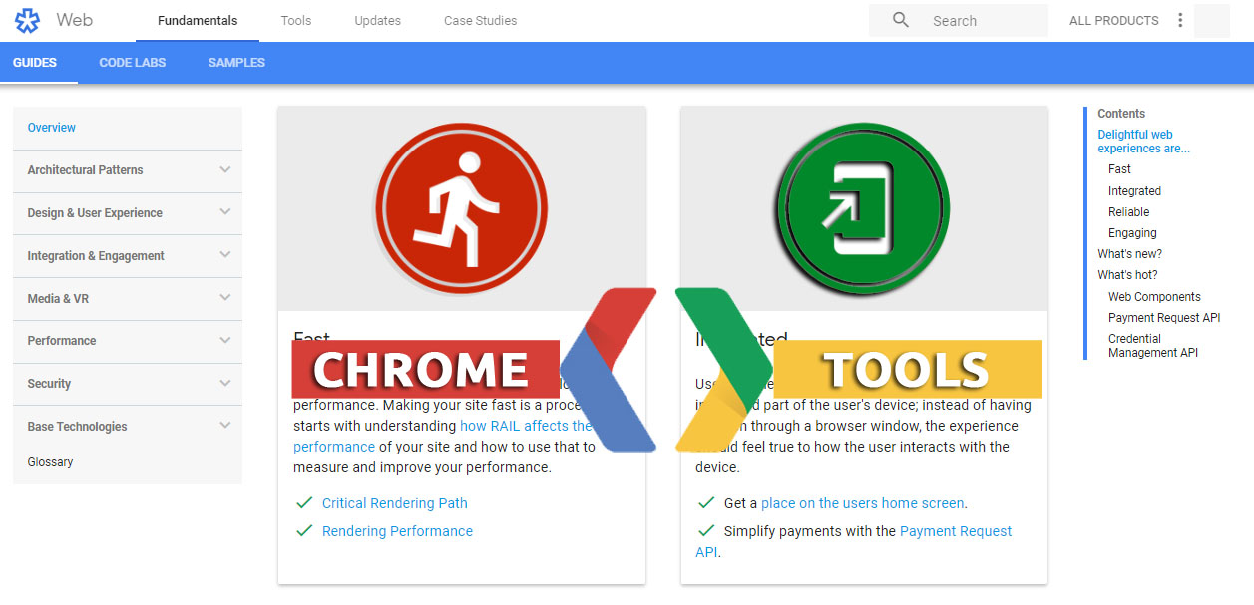Open the Updates tab

378,21
